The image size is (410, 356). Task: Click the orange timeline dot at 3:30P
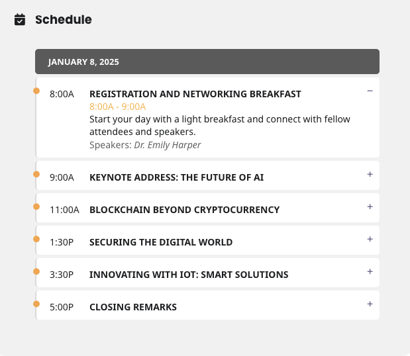click(36, 271)
